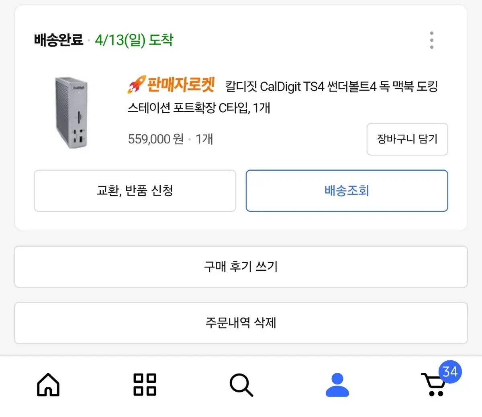Tap the 1개 quantity beside the price

point(204,139)
